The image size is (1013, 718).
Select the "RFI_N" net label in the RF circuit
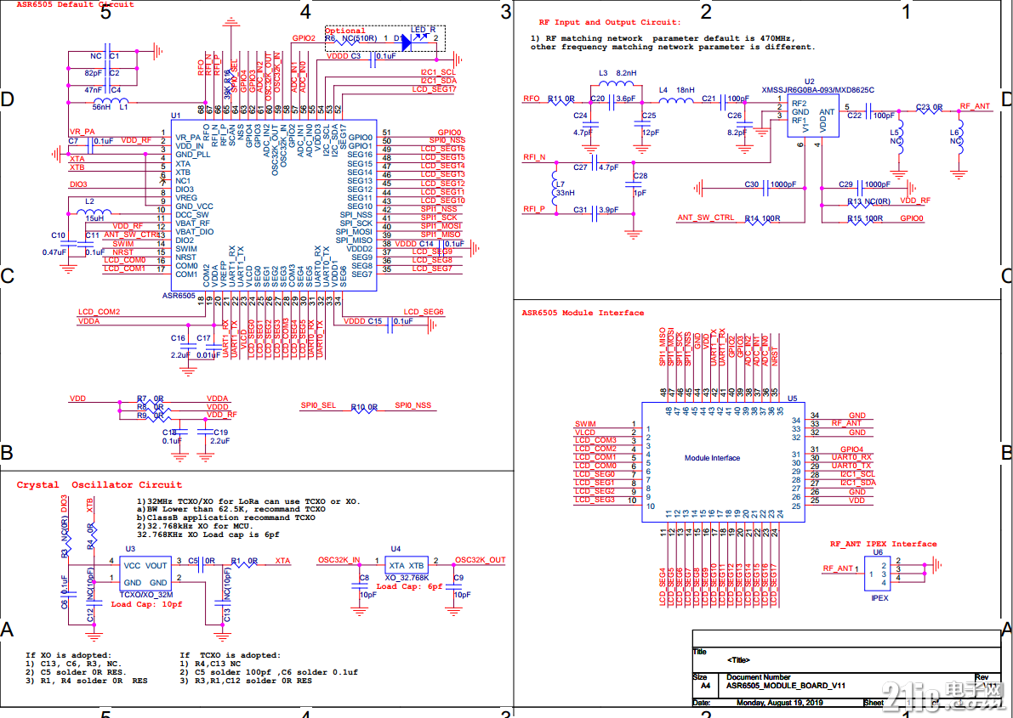[533, 157]
